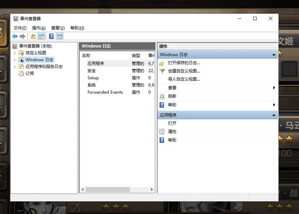The image size is (299, 214).
Task: Click the 创建自定义视图 funnel icon
Action: point(162,71)
